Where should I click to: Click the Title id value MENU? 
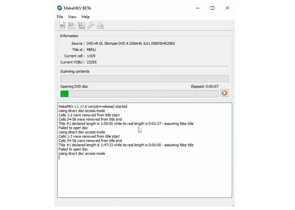point(91,50)
